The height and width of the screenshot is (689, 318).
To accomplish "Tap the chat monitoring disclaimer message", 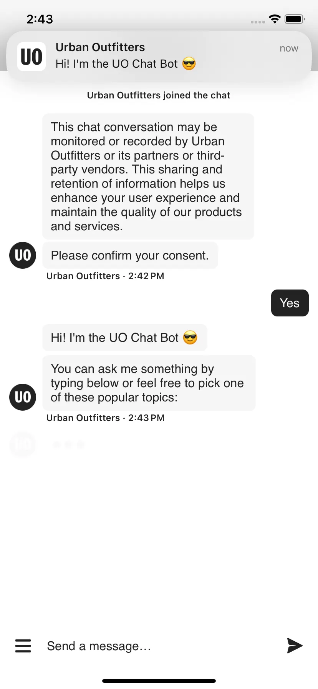I will click(x=148, y=176).
